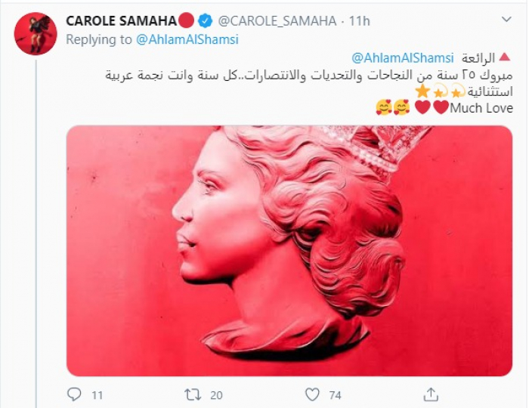Click the reply count 11

[x=97, y=395]
